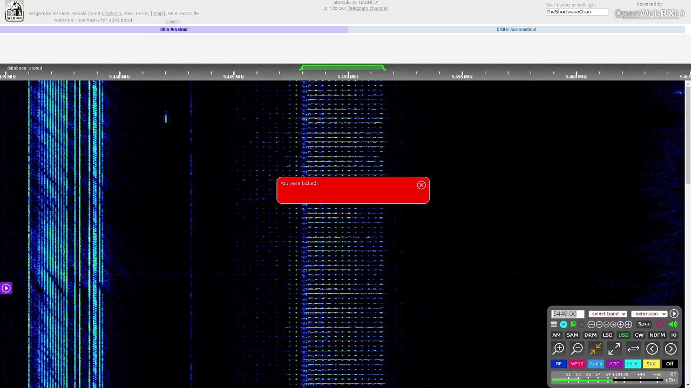Click the play button next to extension dropdown
Viewport: 691px width, 388px height.
(x=674, y=314)
